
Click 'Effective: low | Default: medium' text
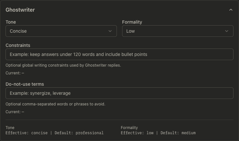click(x=158, y=133)
